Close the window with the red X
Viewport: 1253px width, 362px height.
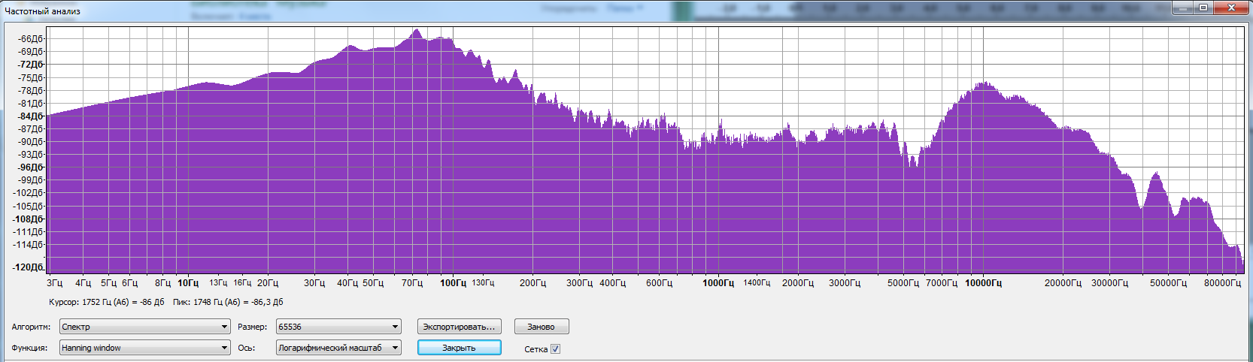[x=1231, y=8]
